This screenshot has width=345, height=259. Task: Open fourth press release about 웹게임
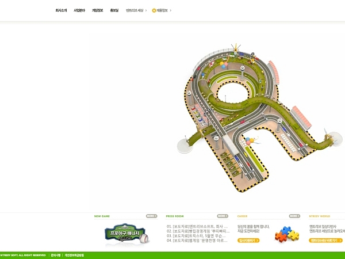coord(197,240)
